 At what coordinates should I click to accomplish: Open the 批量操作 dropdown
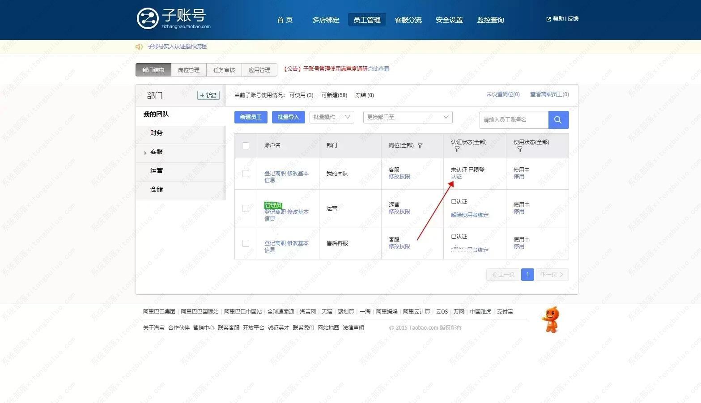click(x=332, y=117)
